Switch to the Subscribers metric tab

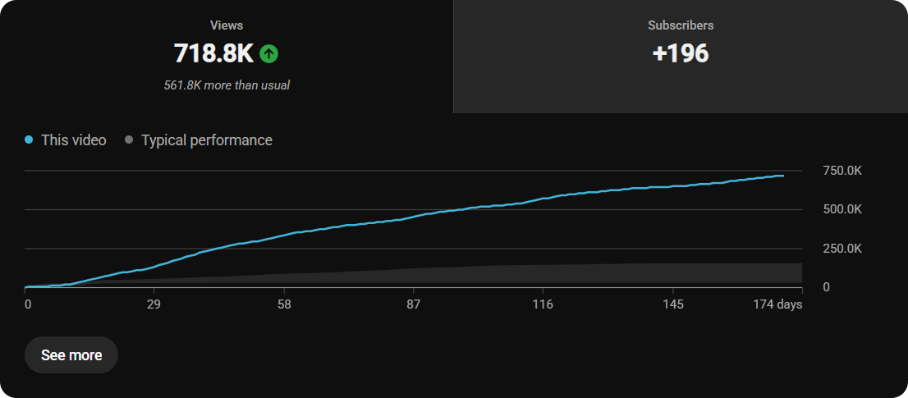click(681, 57)
